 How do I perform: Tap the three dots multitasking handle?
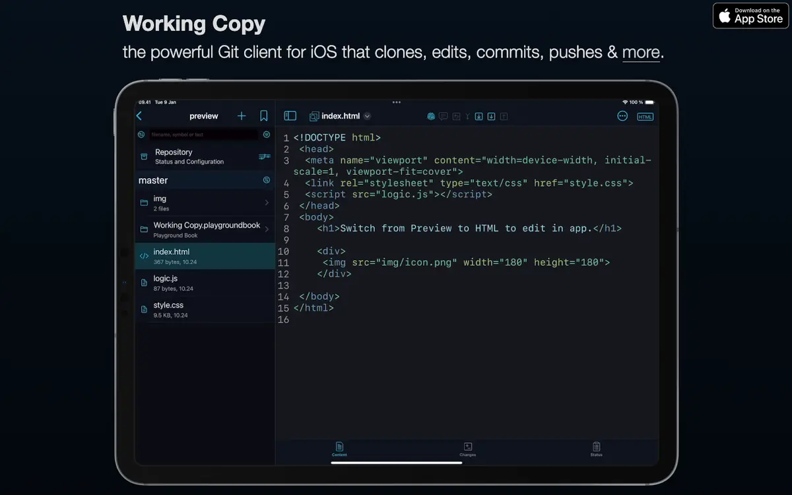click(397, 102)
